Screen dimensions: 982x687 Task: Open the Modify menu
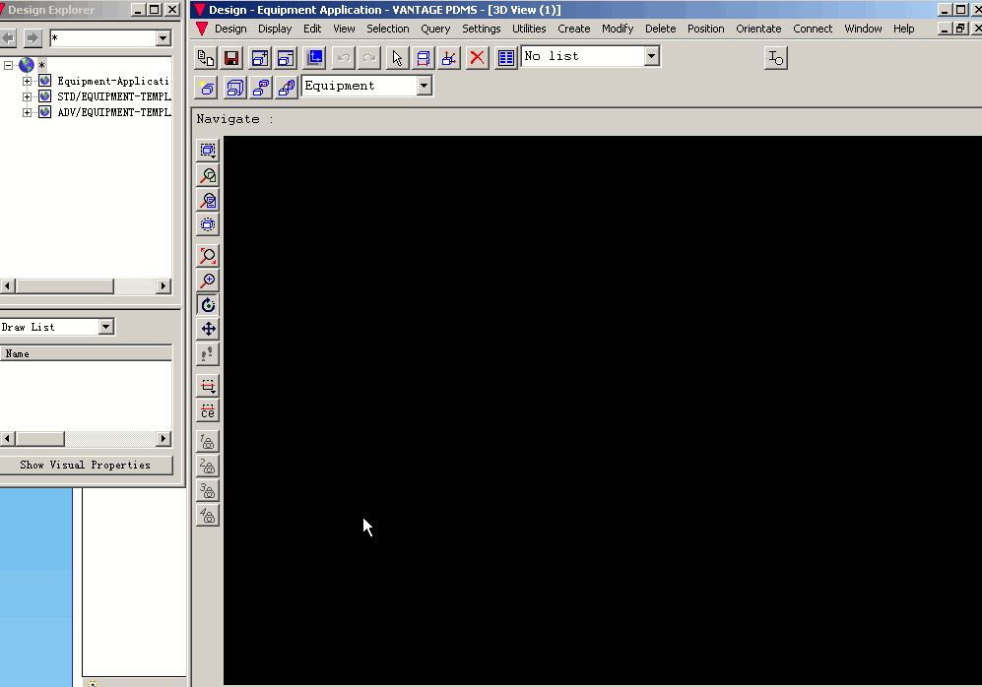pos(618,29)
